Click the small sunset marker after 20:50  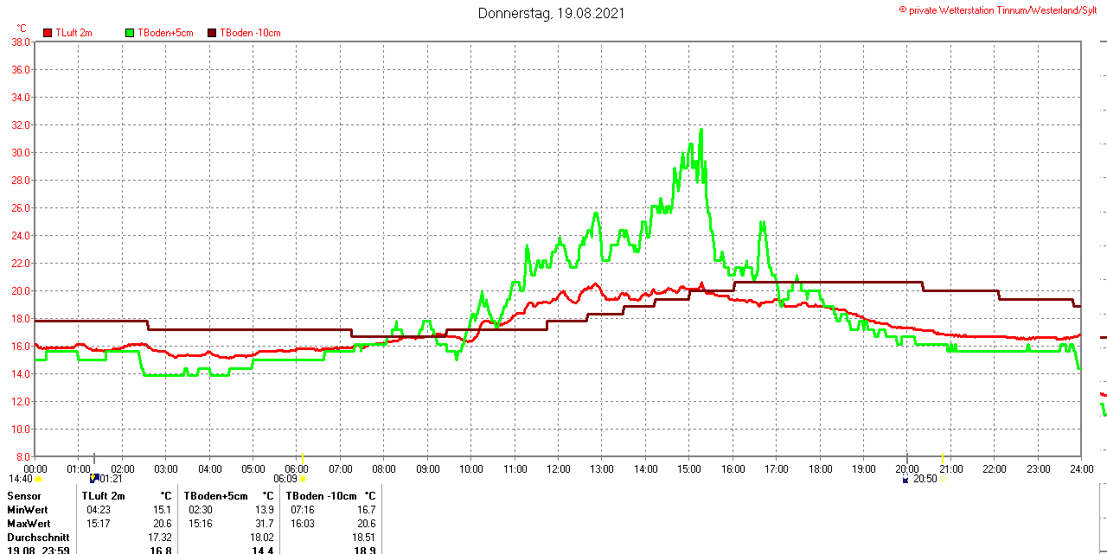[943, 479]
